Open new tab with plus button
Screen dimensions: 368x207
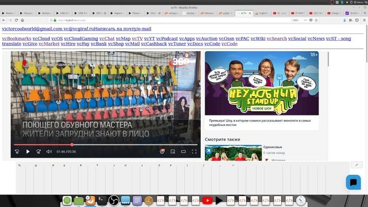click(x=365, y=13)
